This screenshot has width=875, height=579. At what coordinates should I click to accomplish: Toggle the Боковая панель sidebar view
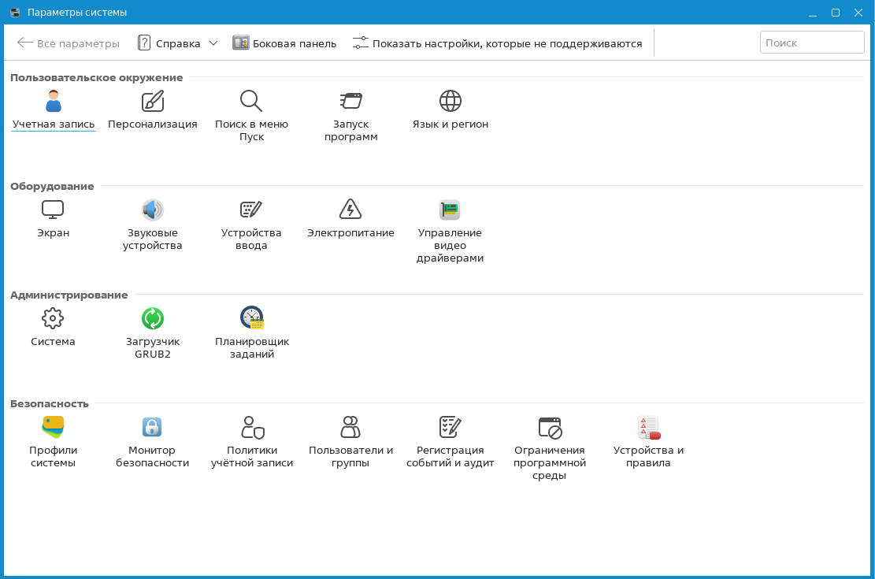tap(284, 43)
